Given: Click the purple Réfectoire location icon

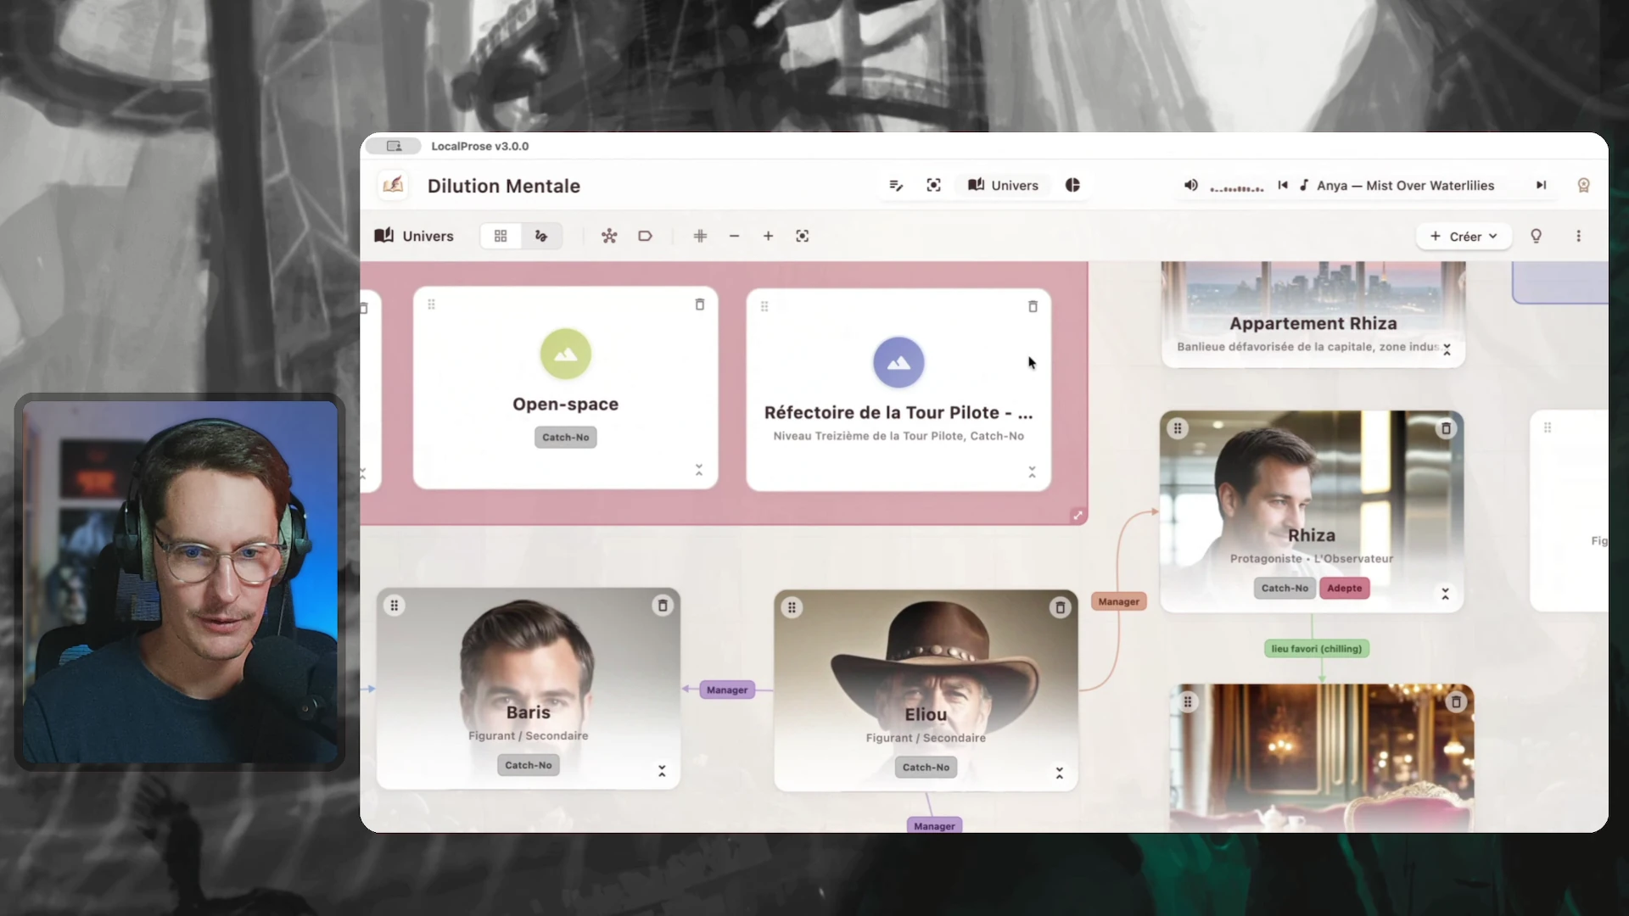Looking at the screenshot, I should tap(898, 362).
